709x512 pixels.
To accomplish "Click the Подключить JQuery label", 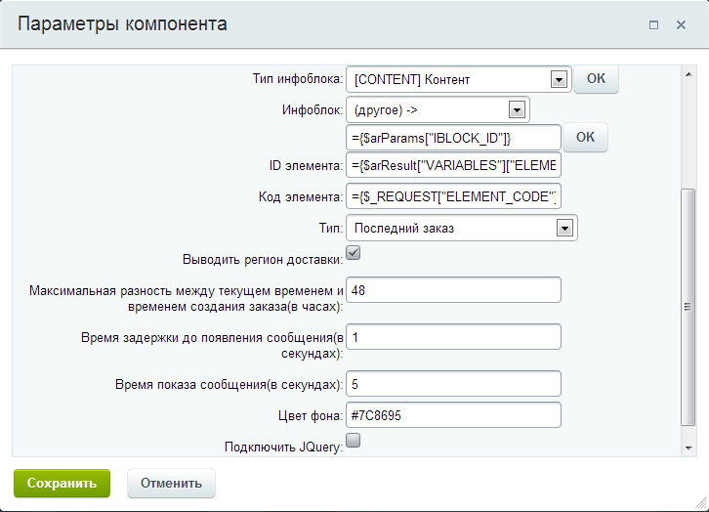I will pos(283,447).
